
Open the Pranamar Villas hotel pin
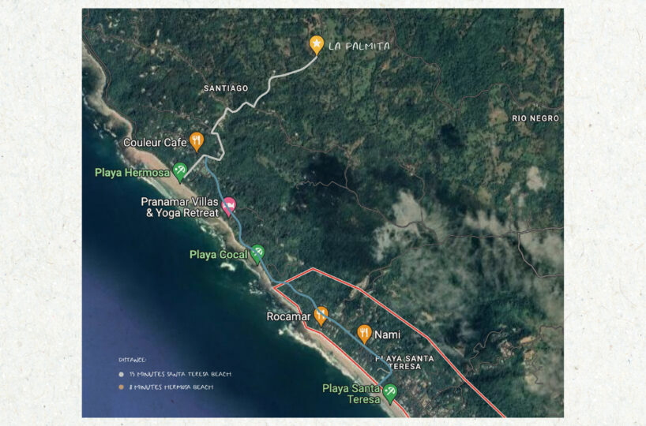tap(229, 207)
